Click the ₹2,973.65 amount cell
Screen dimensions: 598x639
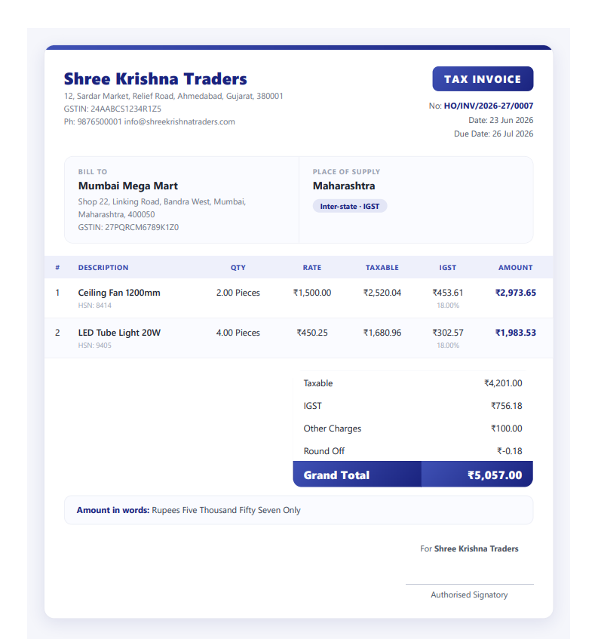(515, 293)
